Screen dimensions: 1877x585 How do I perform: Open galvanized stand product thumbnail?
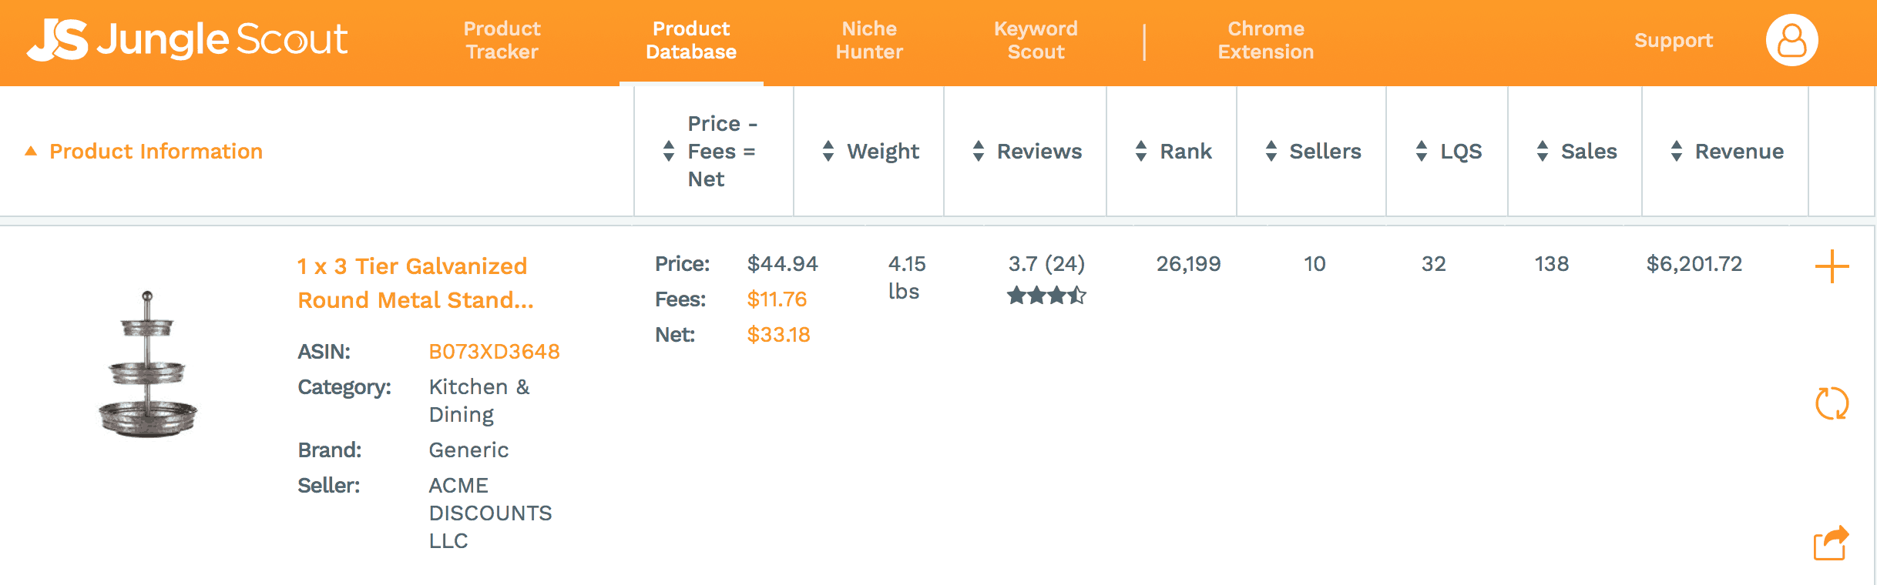coord(148,365)
